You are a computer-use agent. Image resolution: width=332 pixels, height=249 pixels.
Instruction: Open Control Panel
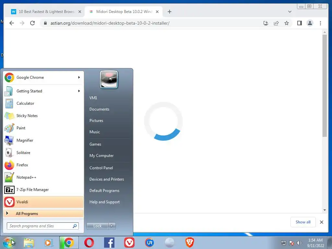tap(101, 168)
